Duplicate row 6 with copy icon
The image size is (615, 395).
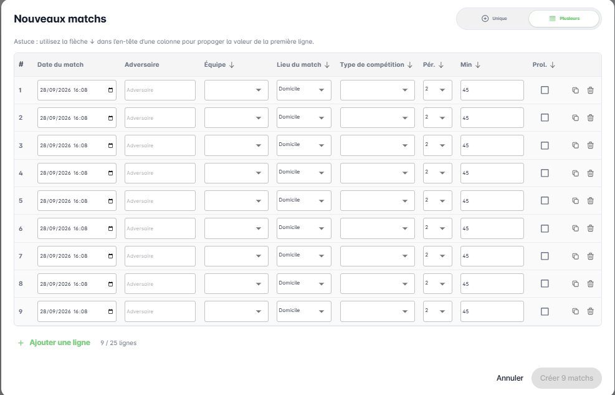pos(575,228)
